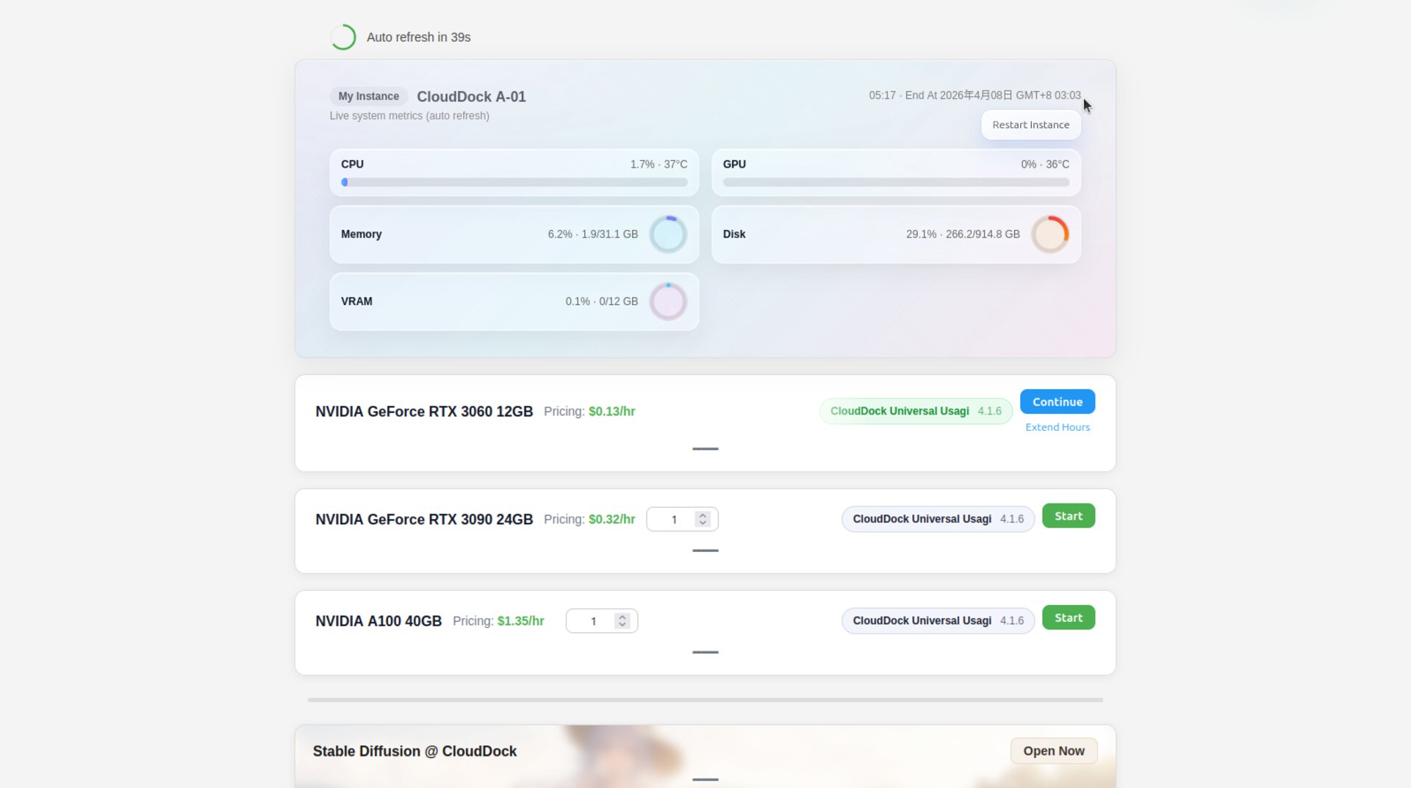Start the RTX 3090 24GB instance
1411x788 pixels.
[1069, 516]
